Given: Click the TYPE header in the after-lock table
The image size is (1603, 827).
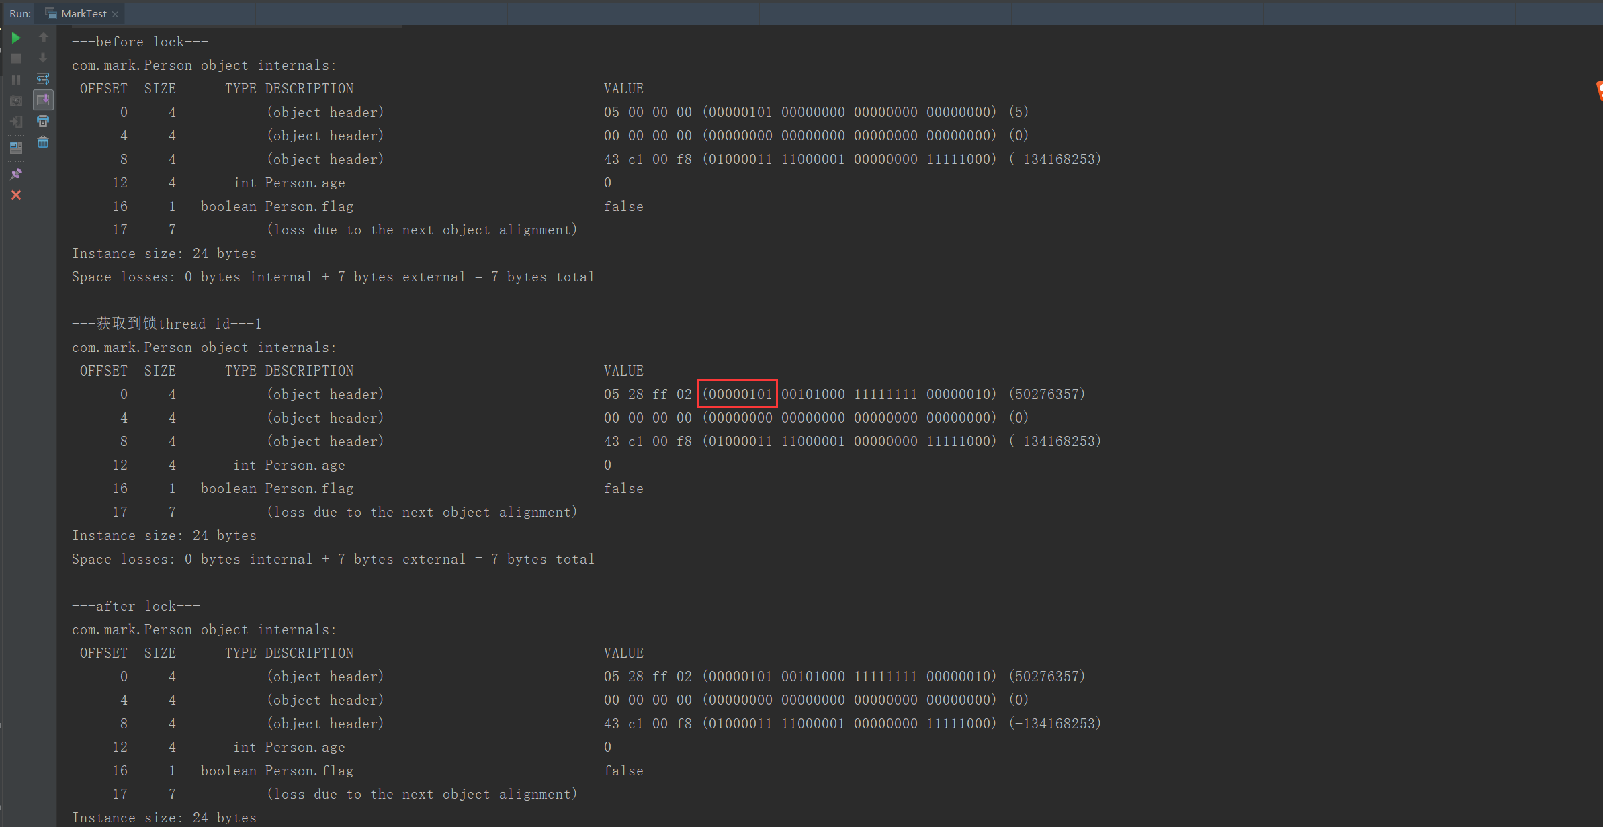Looking at the screenshot, I should [241, 653].
